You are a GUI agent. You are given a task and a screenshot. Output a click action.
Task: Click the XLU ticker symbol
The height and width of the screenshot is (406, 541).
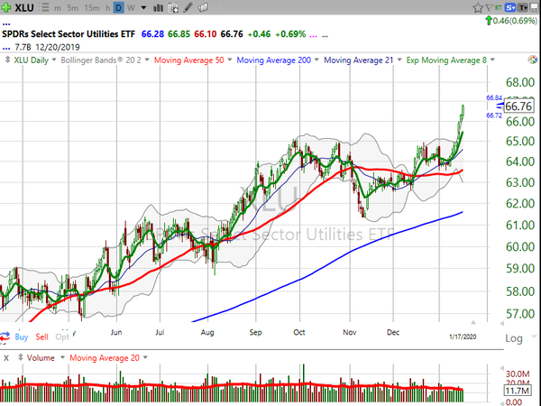coord(24,7)
